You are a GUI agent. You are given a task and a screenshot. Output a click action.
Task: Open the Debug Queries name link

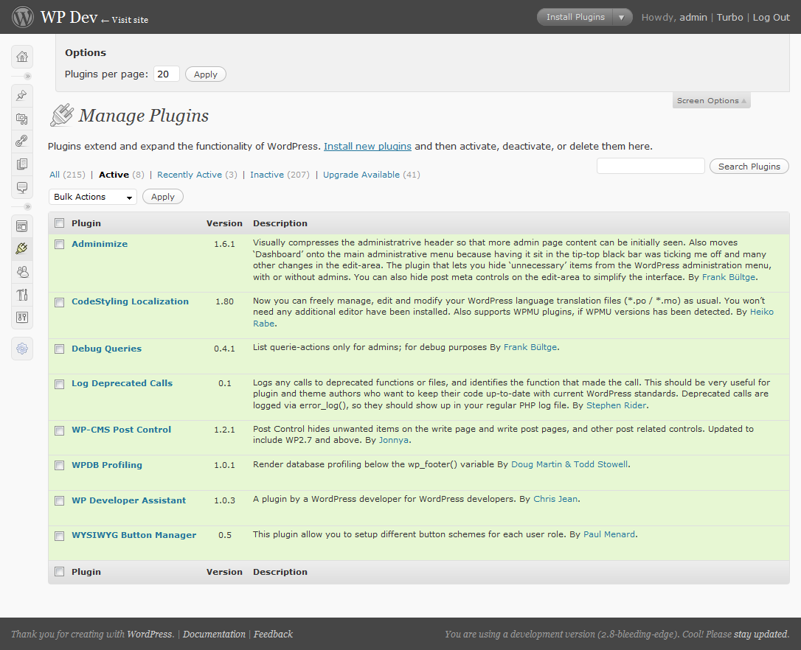coord(106,349)
